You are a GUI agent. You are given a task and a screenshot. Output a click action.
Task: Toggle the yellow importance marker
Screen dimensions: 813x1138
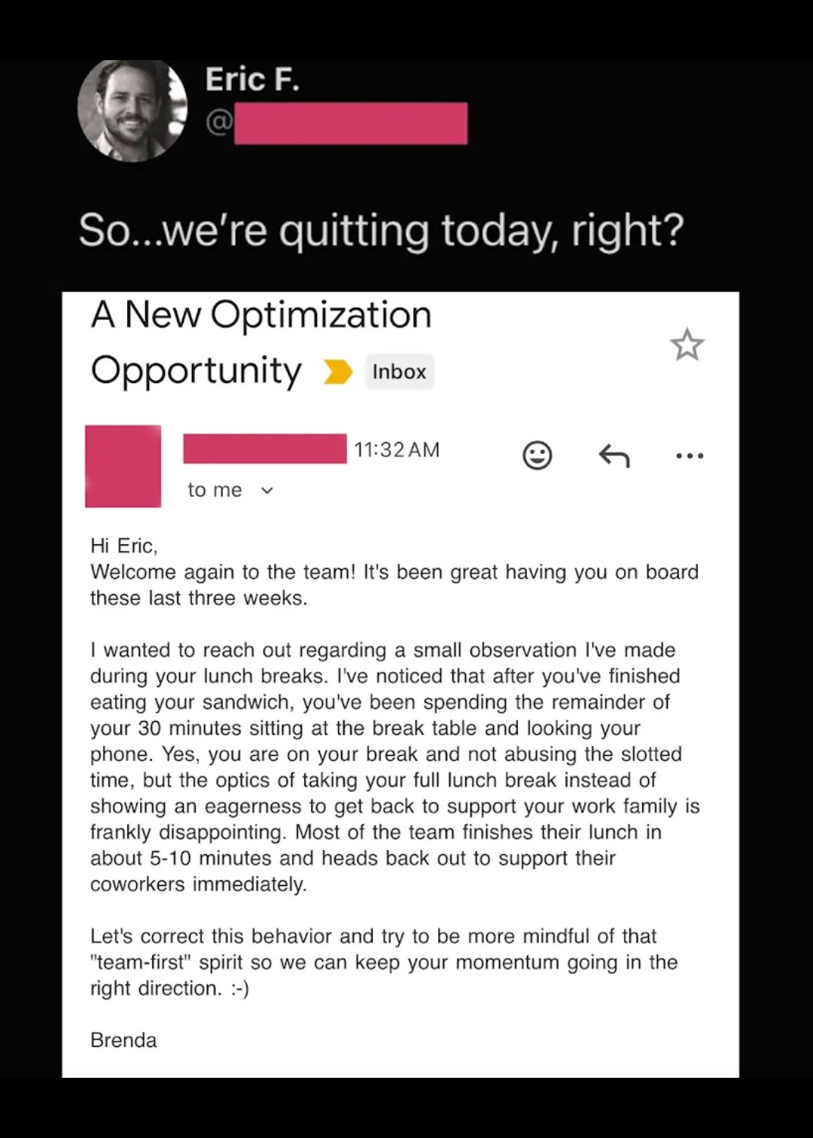click(x=338, y=372)
